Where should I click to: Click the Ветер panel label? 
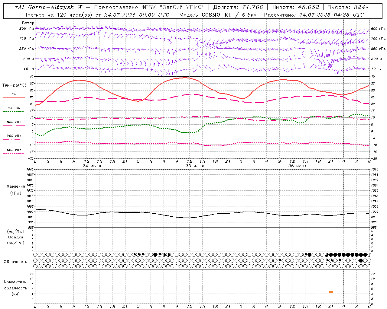(28, 23)
